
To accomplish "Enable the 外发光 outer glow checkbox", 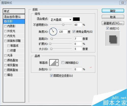I will [5, 31].
